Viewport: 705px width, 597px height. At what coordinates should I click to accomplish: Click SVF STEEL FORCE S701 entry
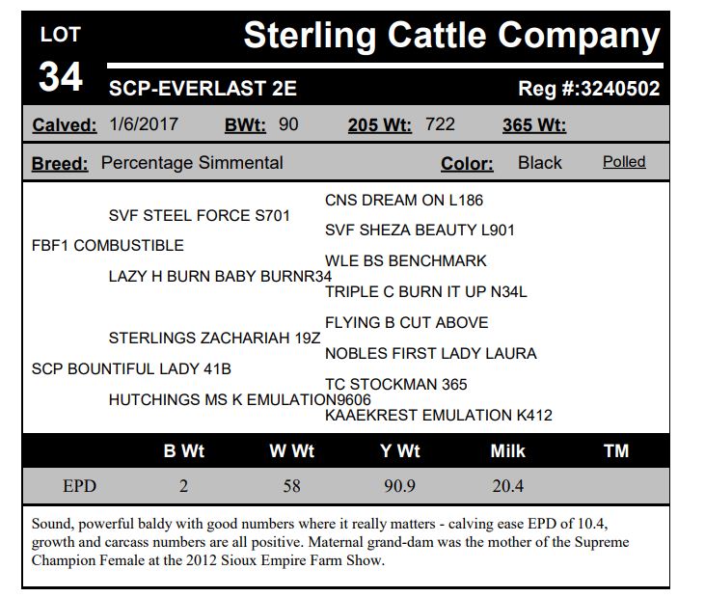(199, 215)
